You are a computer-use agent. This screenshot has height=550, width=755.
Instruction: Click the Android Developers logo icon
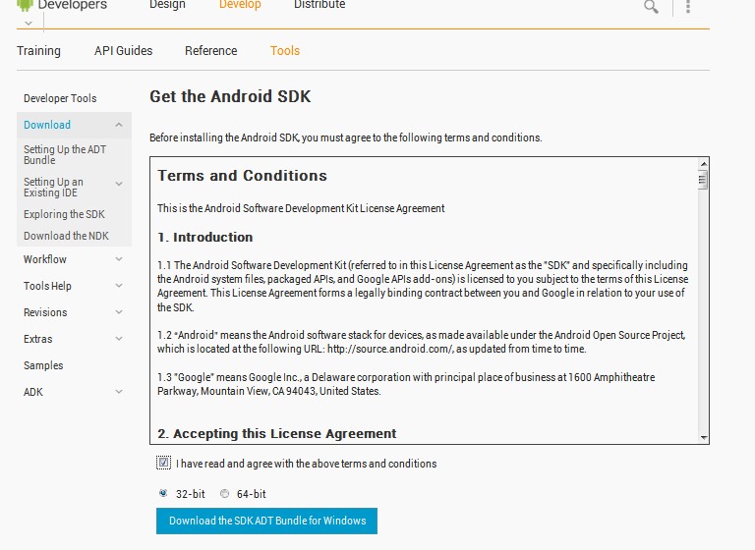(x=25, y=5)
